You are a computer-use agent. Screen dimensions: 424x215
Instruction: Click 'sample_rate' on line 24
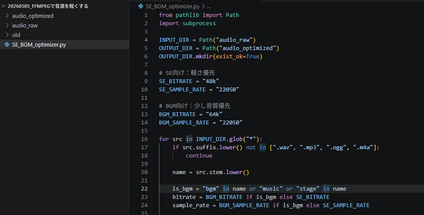coord(191,205)
